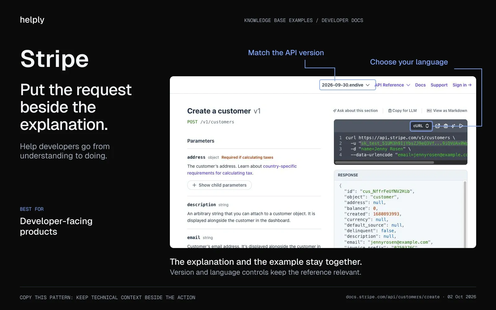Image resolution: width=496 pixels, height=310 pixels.
Task: Click the "delinquent": false line
Action: coord(370,231)
